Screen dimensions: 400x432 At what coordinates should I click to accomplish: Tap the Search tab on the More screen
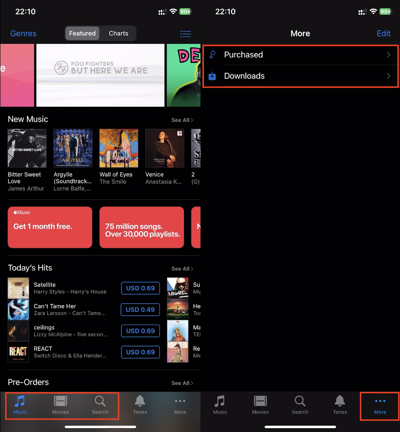tap(300, 405)
